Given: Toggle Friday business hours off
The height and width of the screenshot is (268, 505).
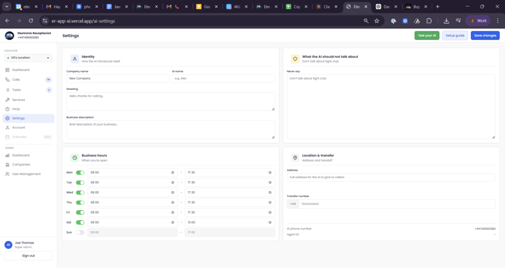Looking at the screenshot, I should pyautogui.click(x=80, y=212).
